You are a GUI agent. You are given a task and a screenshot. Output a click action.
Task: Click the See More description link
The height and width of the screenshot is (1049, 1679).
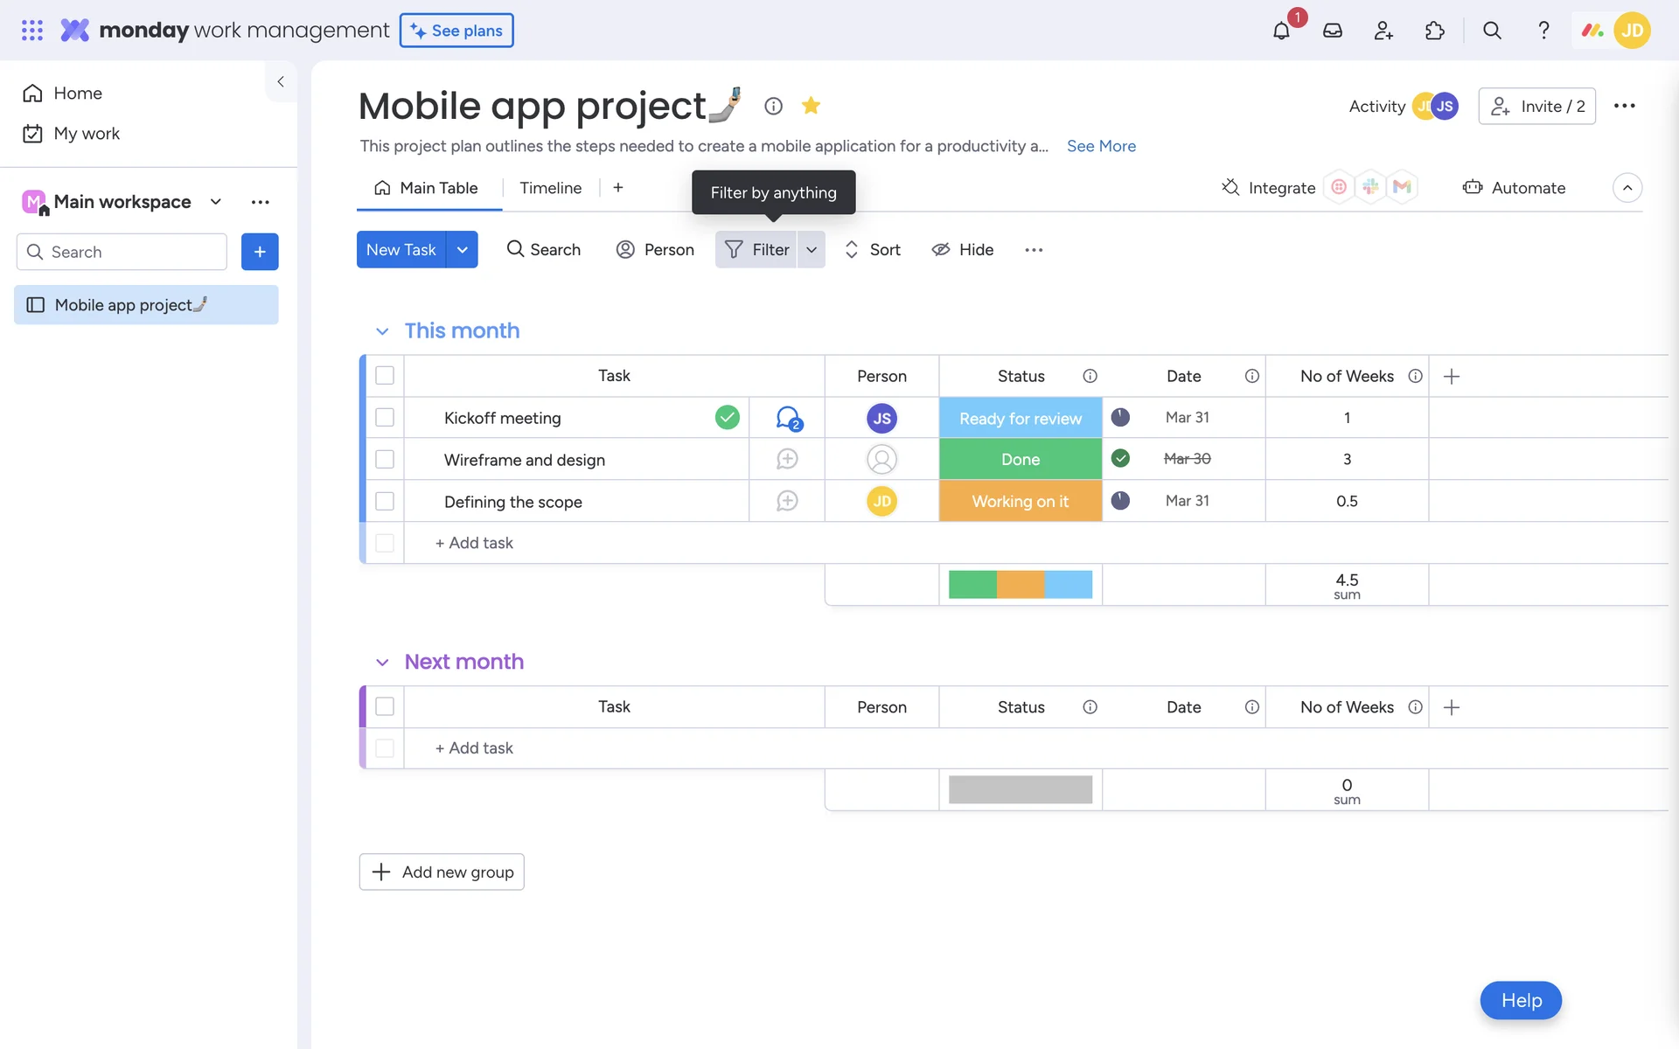click(1101, 146)
